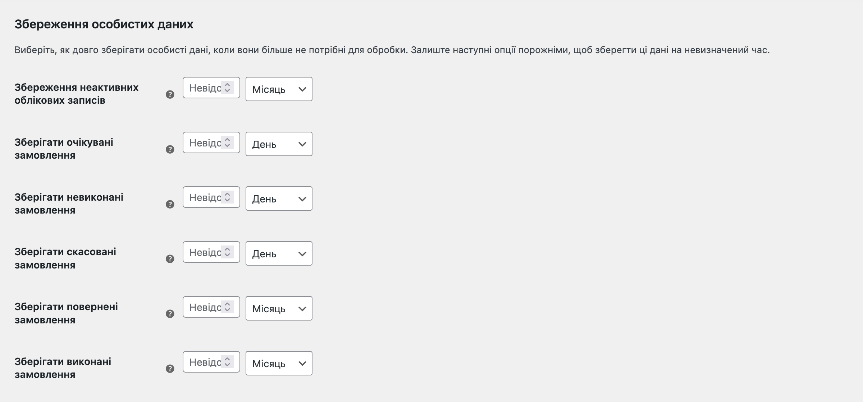Focus number field for inactive accounts retention
The image size is (863, 402).
[x=211, y=88]
